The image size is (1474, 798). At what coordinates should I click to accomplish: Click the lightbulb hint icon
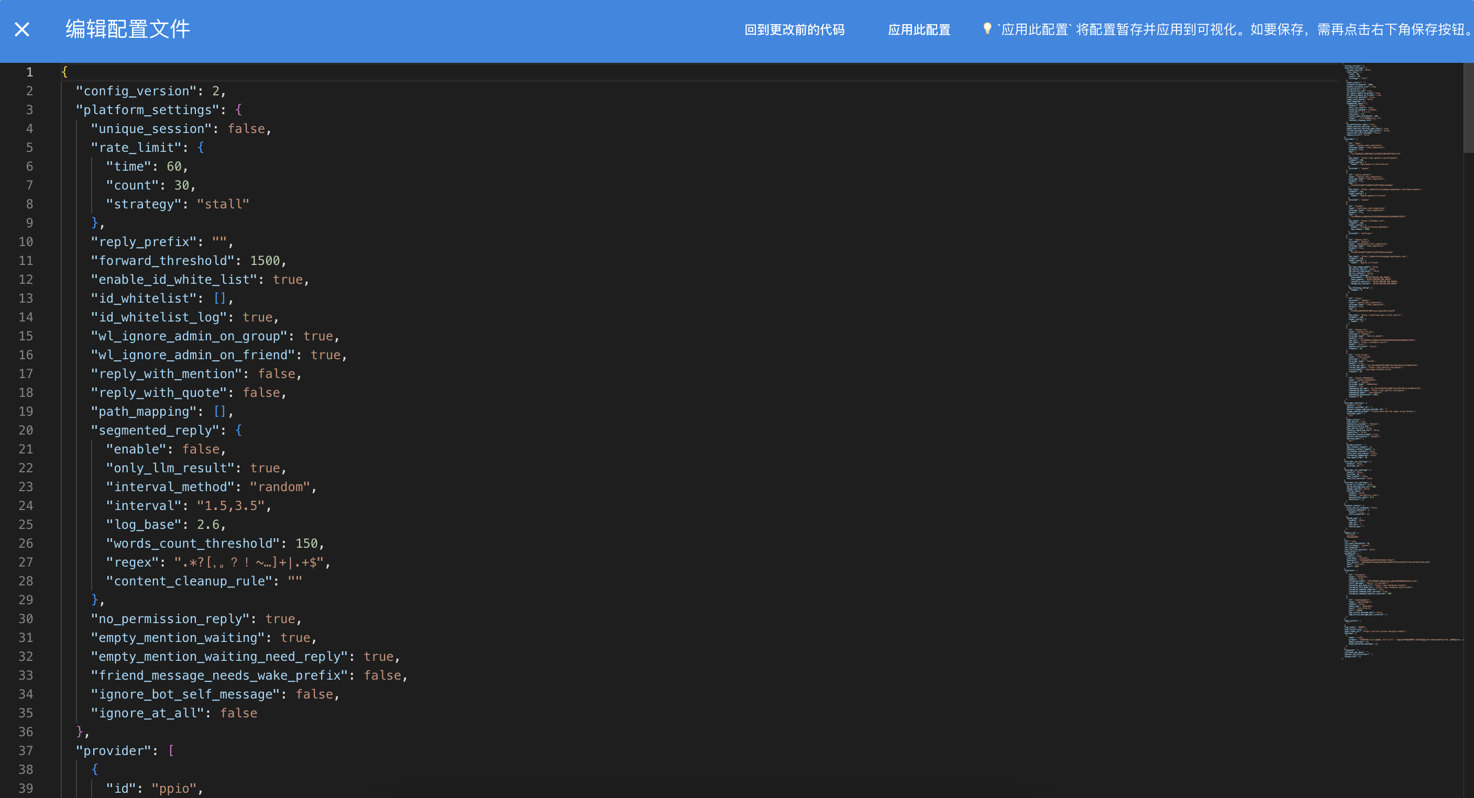coord(986,29)
